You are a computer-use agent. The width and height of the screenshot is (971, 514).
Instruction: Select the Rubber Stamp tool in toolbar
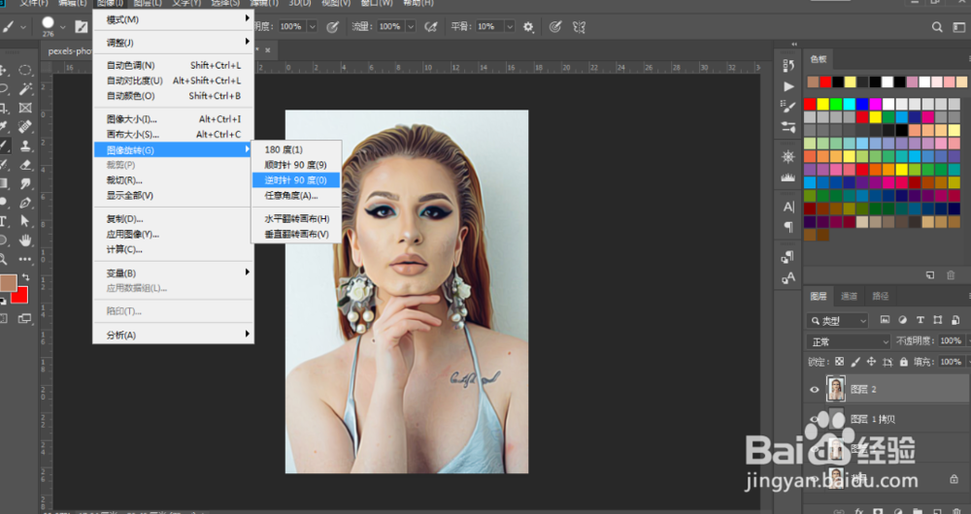25,146
